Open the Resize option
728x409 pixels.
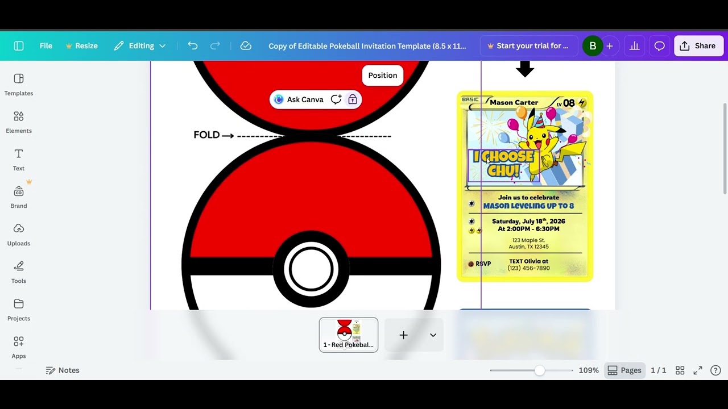(x=81, y=46)
